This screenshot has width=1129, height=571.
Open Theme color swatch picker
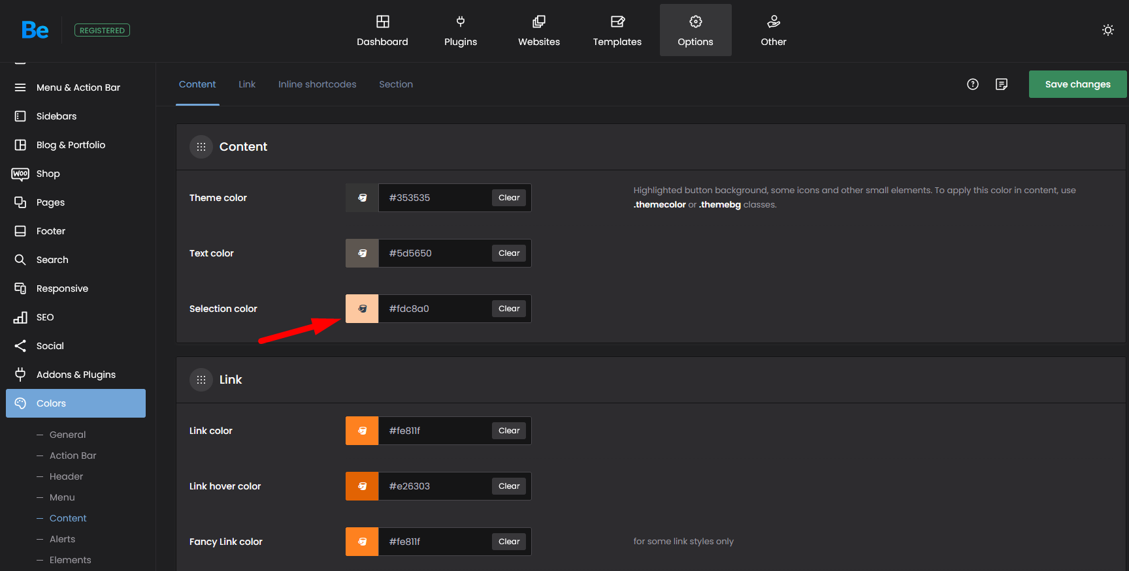362,198
